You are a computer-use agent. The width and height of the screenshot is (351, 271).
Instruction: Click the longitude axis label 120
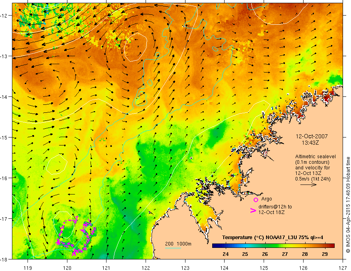67,268
